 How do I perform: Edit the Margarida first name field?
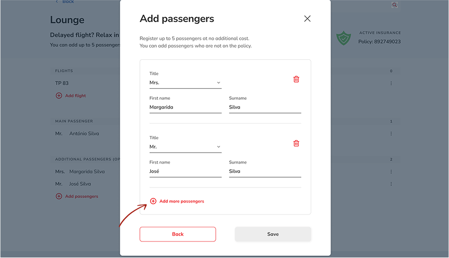tap(185, 107)
